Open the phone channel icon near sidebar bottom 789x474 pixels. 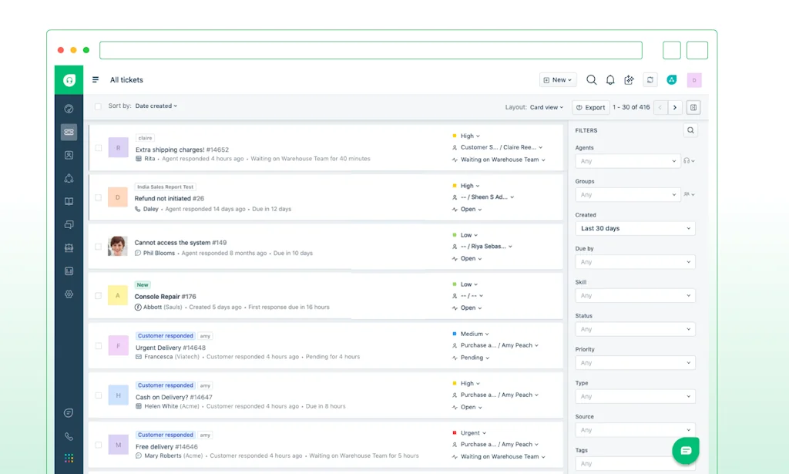click(69, 435)
